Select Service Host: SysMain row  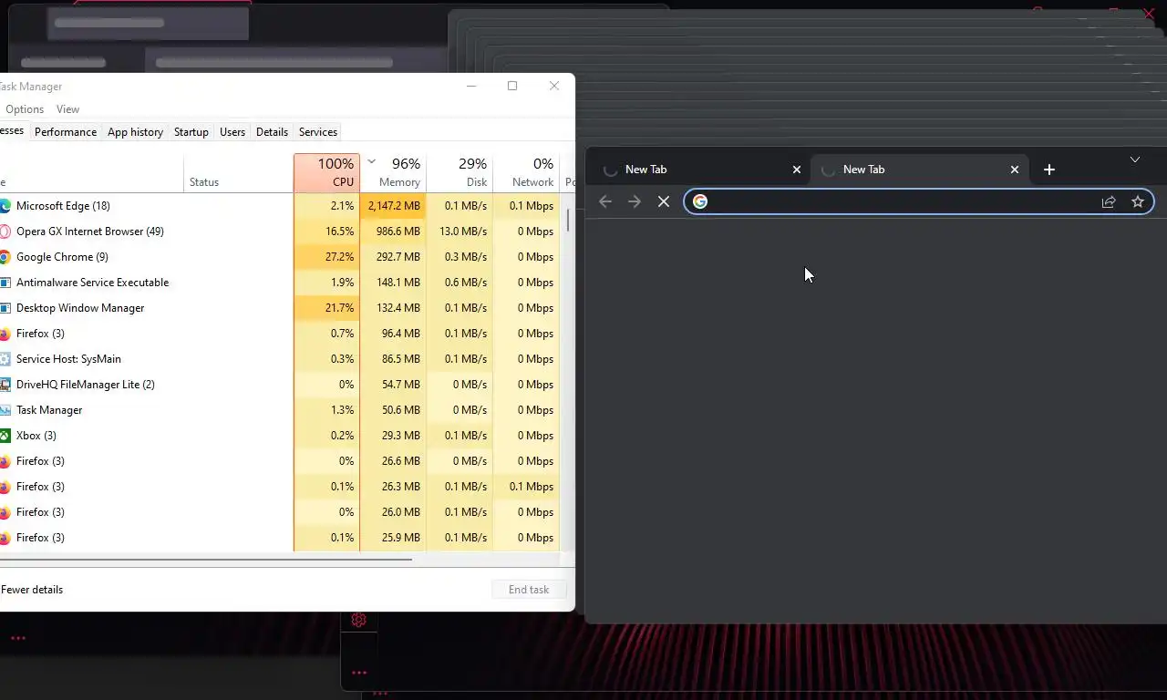click(x=279, y=359)
